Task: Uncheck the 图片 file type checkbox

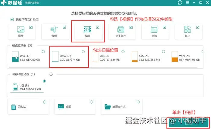Action: tap(31, 27)
